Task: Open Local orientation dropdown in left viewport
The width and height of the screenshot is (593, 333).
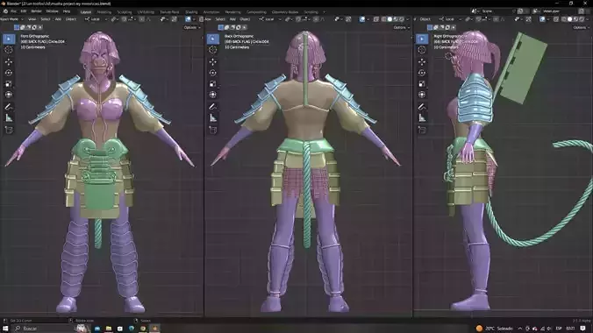Action: click(93, 19)
